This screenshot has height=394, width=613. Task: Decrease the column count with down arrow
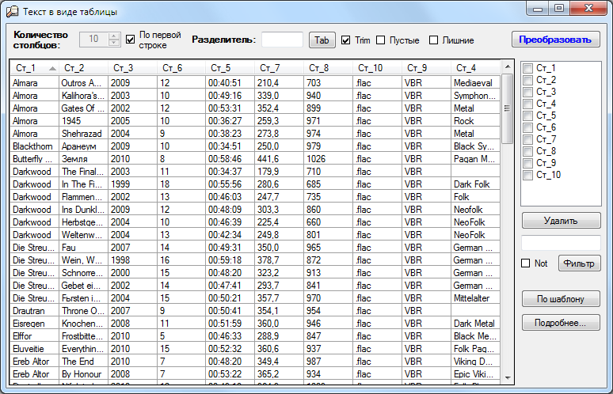[x=114, y=43]
